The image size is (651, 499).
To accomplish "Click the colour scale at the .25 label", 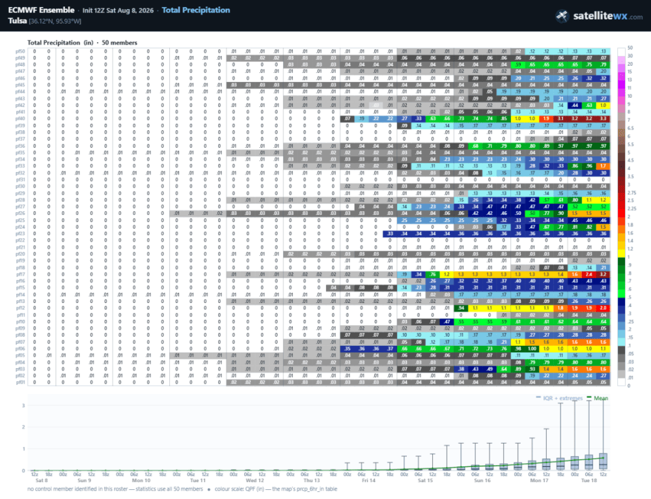I will pos(631,322).
